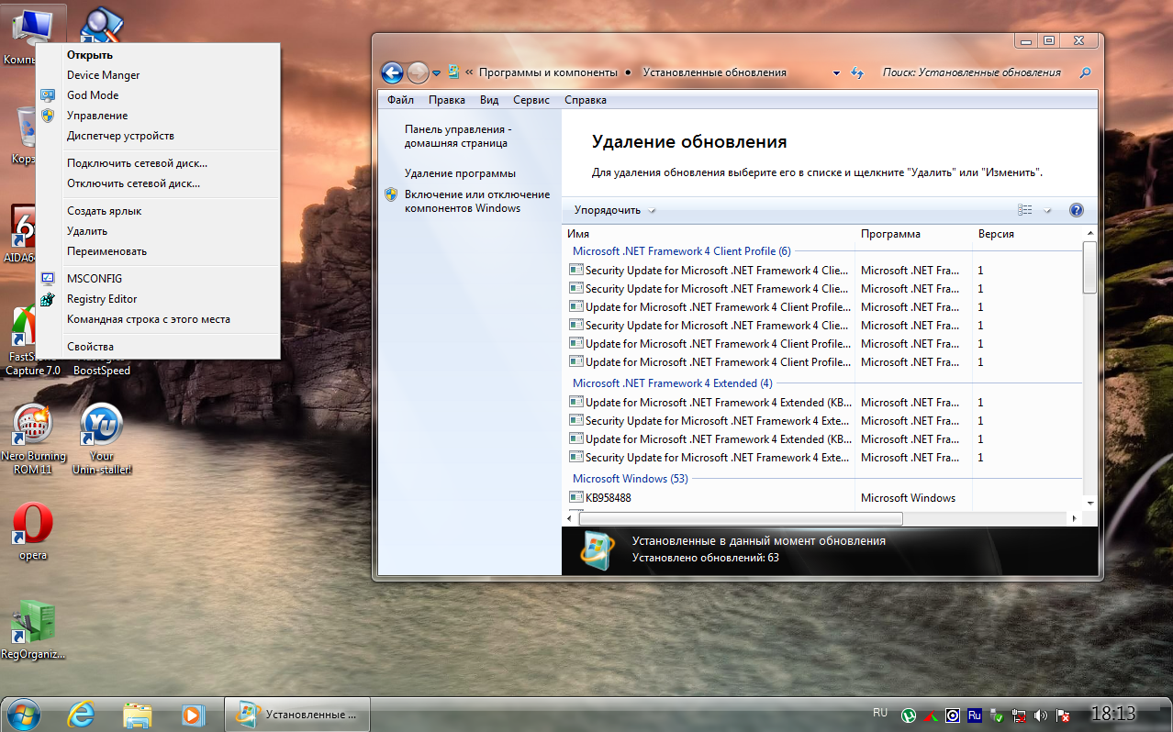1173x732 pixels.
Task: Click the uTorrent tray icon
Action: [909, 715]
